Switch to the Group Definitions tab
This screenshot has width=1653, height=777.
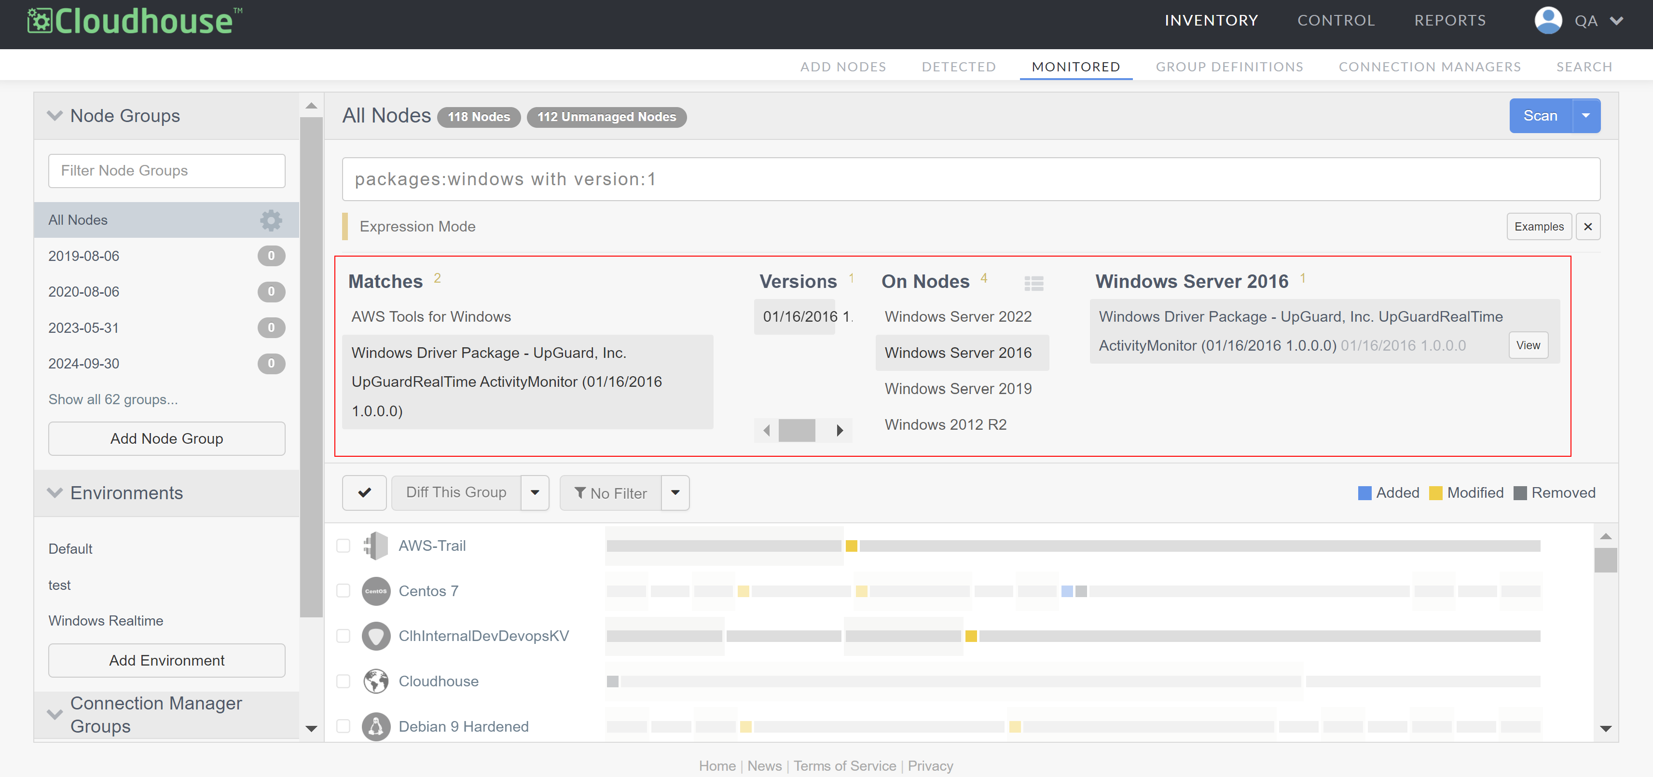tap(1229, 67)
